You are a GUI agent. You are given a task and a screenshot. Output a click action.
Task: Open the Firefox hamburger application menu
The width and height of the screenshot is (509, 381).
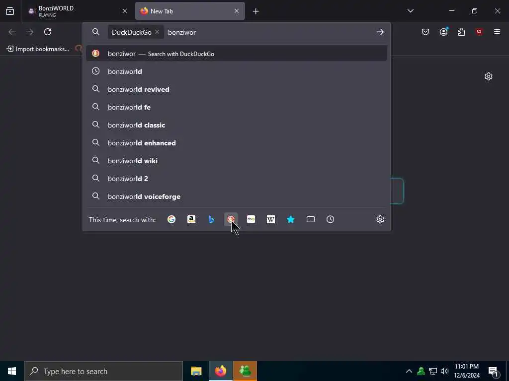coord(497,32)
